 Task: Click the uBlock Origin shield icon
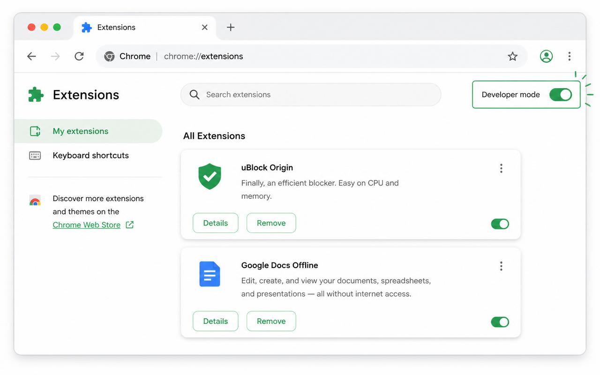210,176
